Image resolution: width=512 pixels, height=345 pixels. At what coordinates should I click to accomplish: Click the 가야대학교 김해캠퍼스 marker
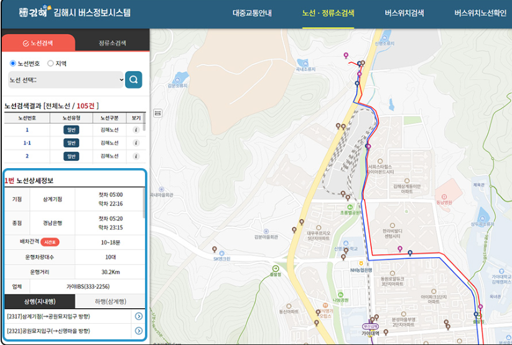tap(501, 272)
